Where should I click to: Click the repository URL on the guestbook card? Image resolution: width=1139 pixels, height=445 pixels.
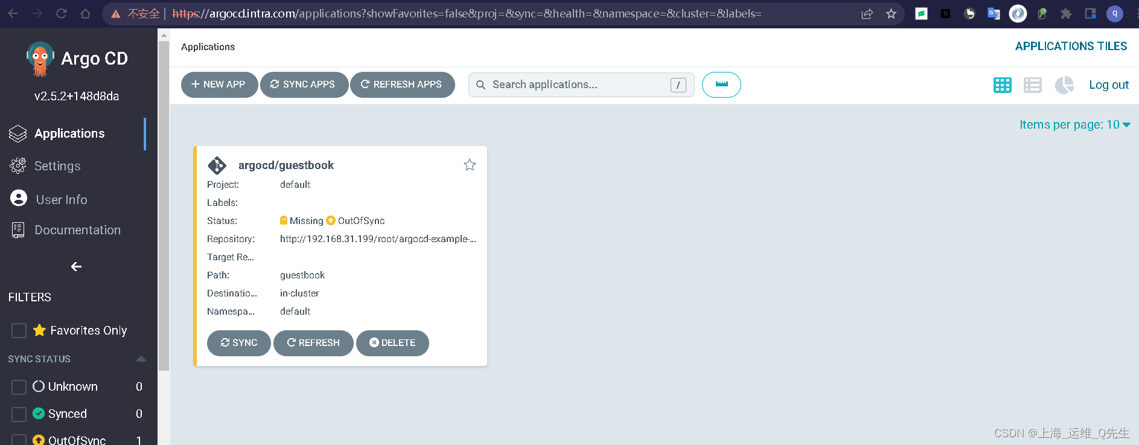(378, 239)
